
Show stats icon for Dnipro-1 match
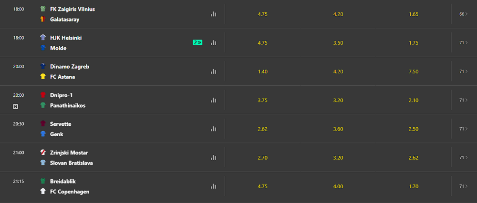(x=213, y=100)
